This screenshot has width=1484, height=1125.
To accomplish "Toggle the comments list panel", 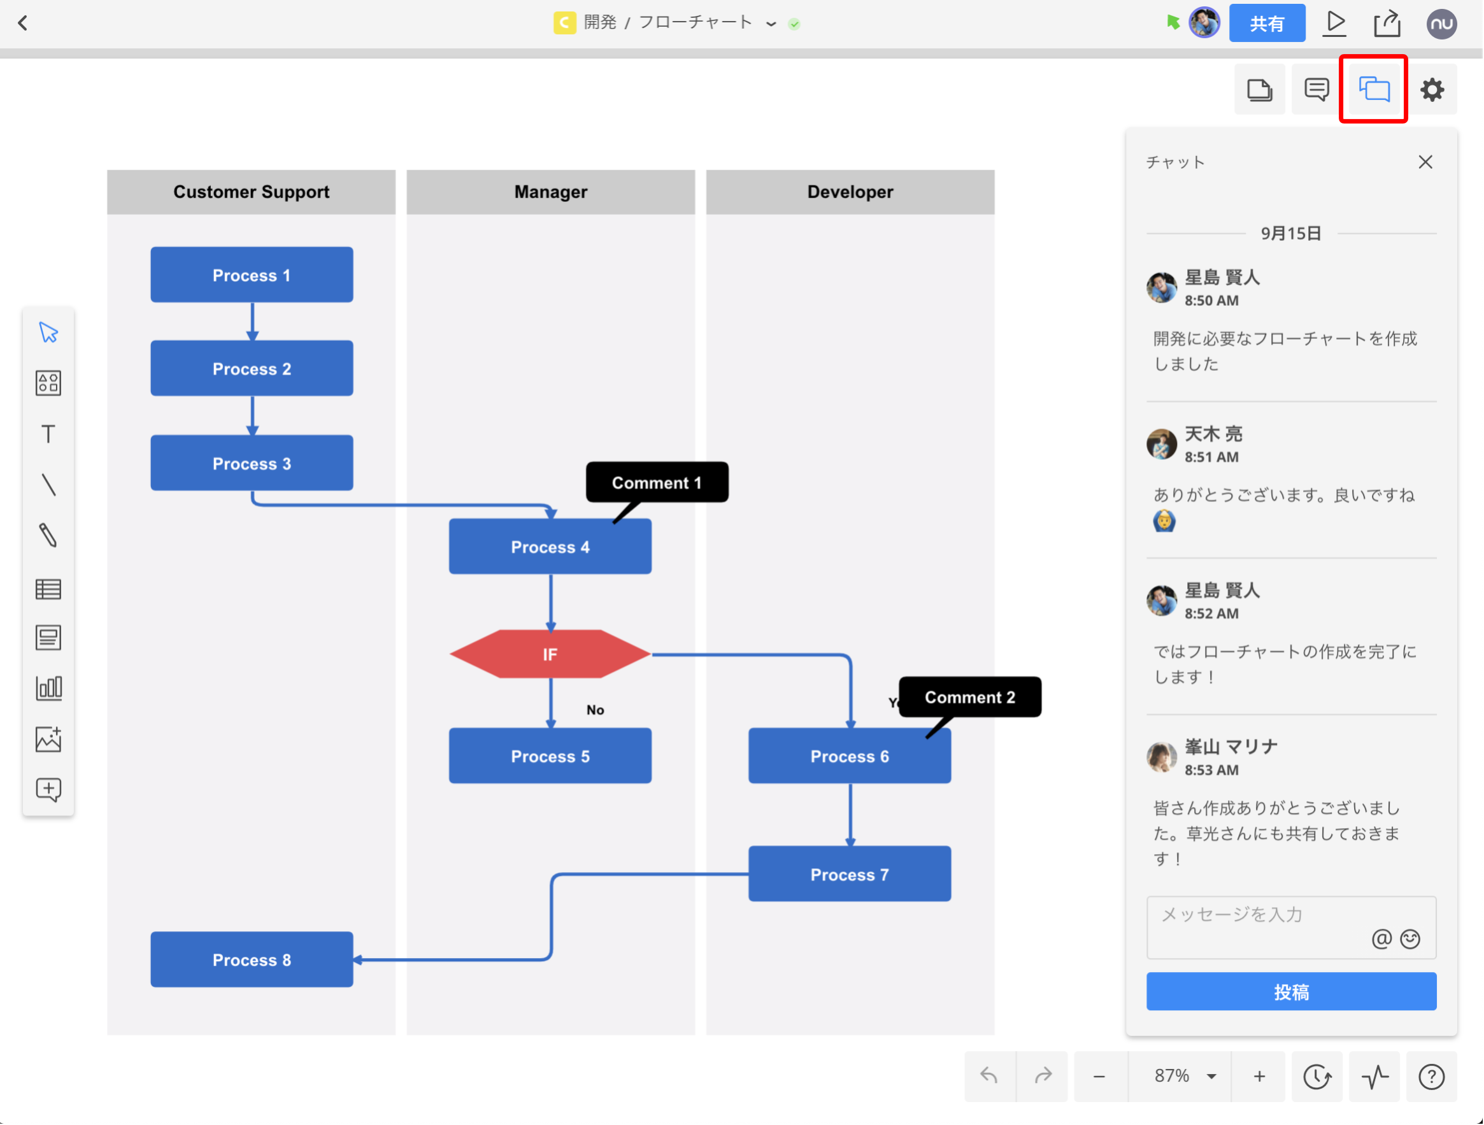I will 1318,89.
